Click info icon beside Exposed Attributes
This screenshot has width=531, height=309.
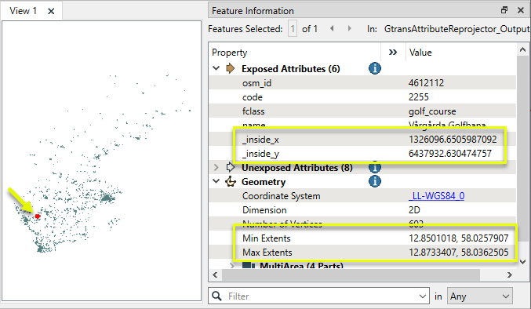pyautogui.click(x=375, y=69)
